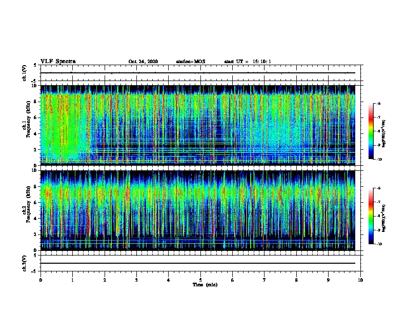Click the "2" kHz tick on ch.1 frequency axis
Viewport: 406px width, 314px height.
click(35, 150)
